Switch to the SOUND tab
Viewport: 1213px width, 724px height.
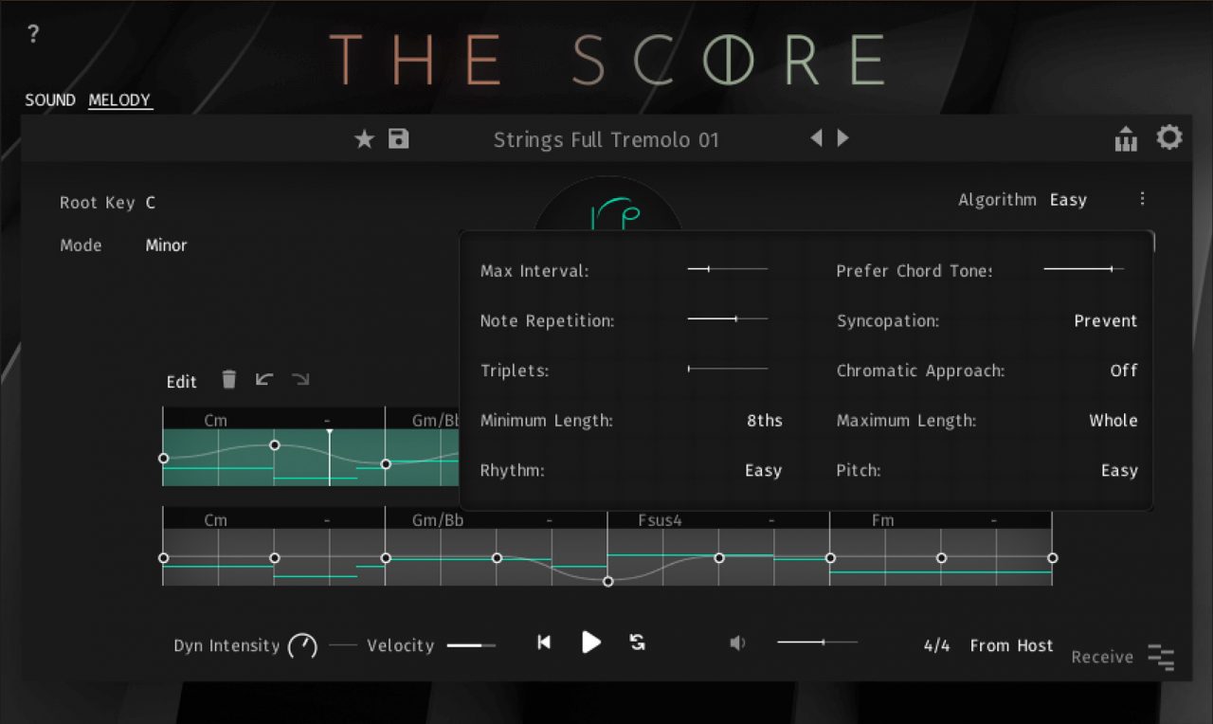tap(50, 100)
